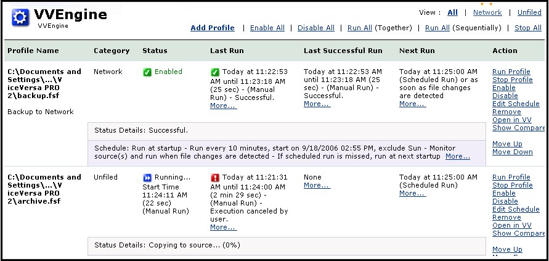Click the Action column header
Viewport: 549px width, 261px height.
click(x=505, y=51)
